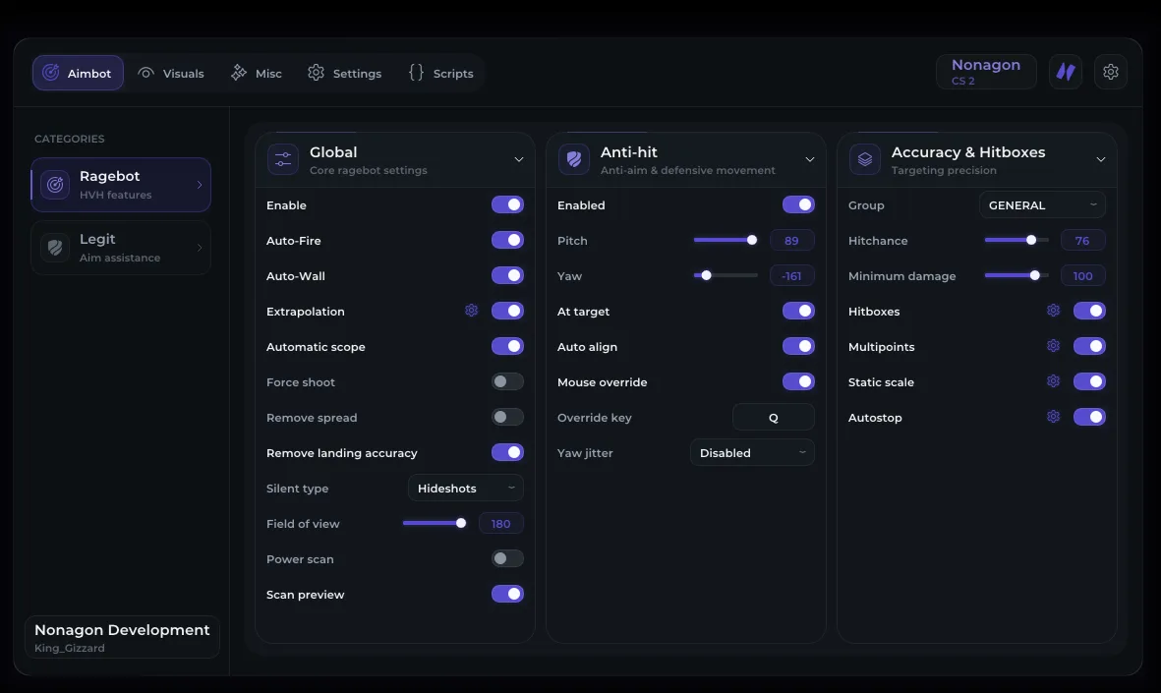Toggle the Scan preview switch

[507, 594]
